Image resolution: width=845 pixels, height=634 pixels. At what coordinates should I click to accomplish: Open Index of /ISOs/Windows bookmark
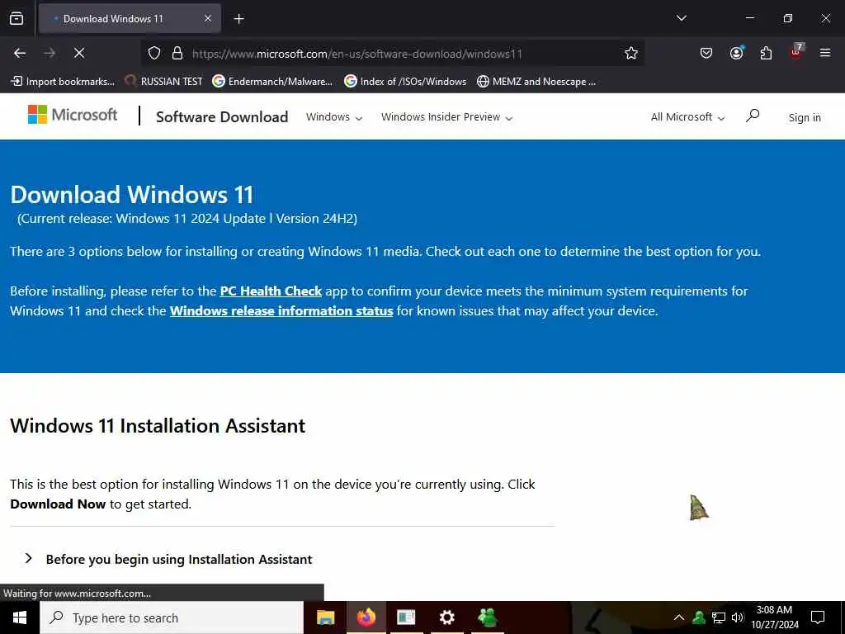[x=405, y=82]
